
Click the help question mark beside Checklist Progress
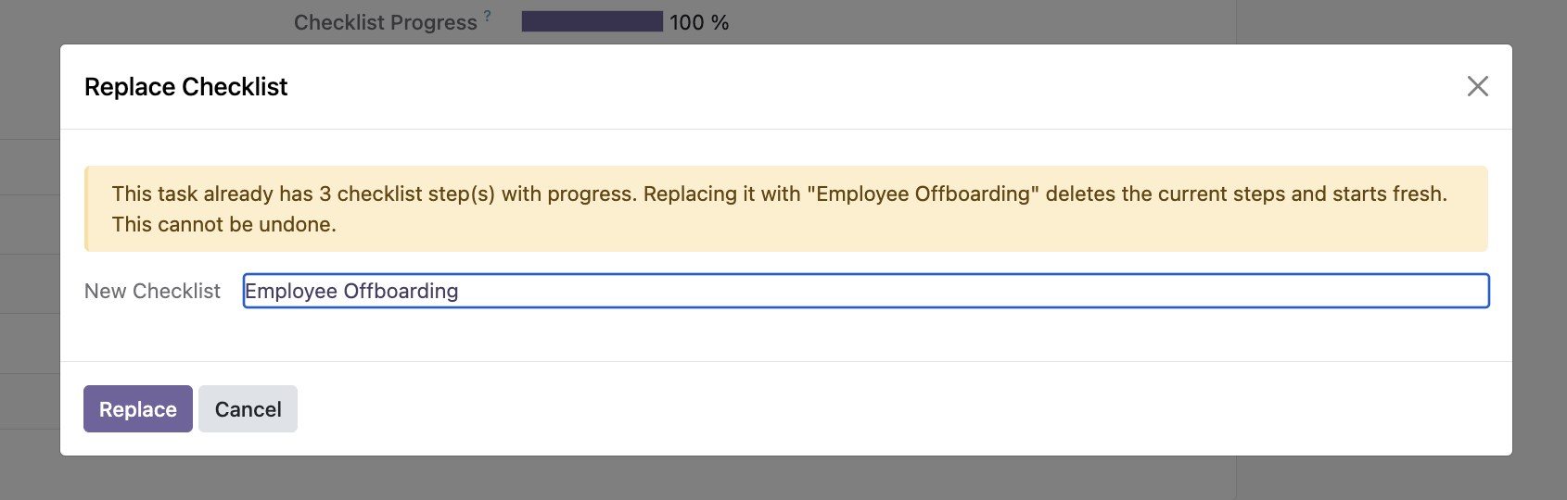tap(488, 15)
